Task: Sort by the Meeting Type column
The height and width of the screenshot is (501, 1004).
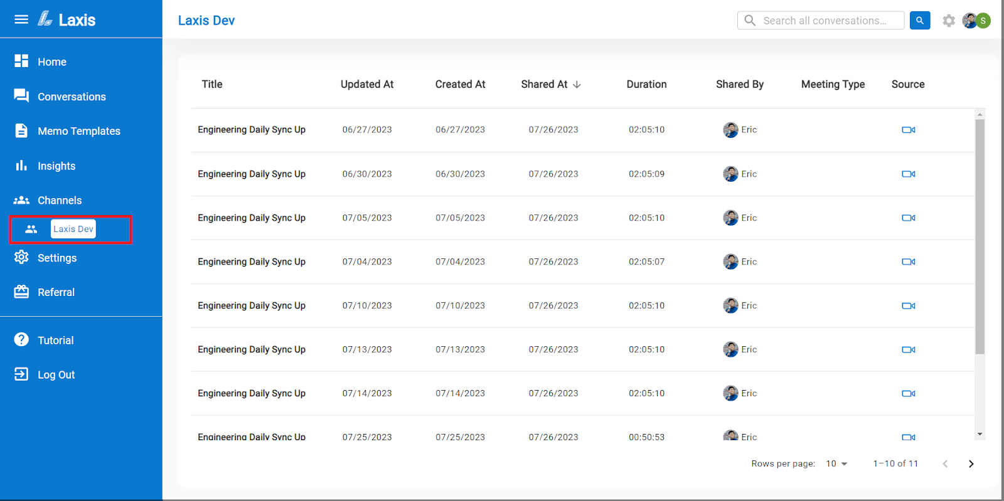Action: click(x=833, y=84)
